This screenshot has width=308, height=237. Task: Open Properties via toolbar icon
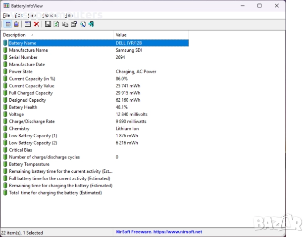(x=74, y=24)
